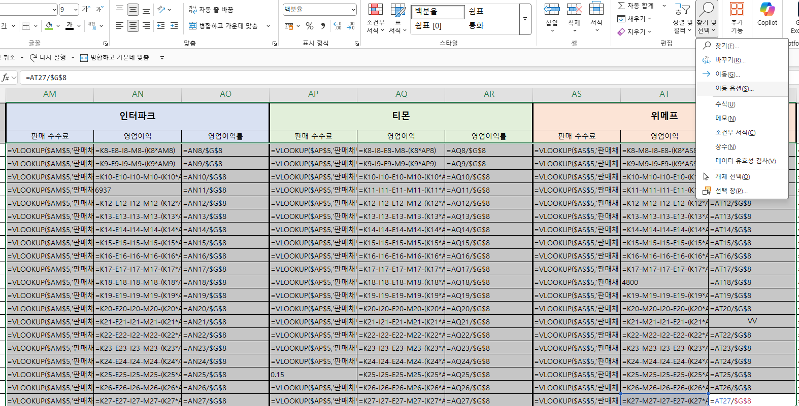Open the merge options dropdown arrow in the ribbon
The width and height of the screenshot is (799, 406).
268,26
